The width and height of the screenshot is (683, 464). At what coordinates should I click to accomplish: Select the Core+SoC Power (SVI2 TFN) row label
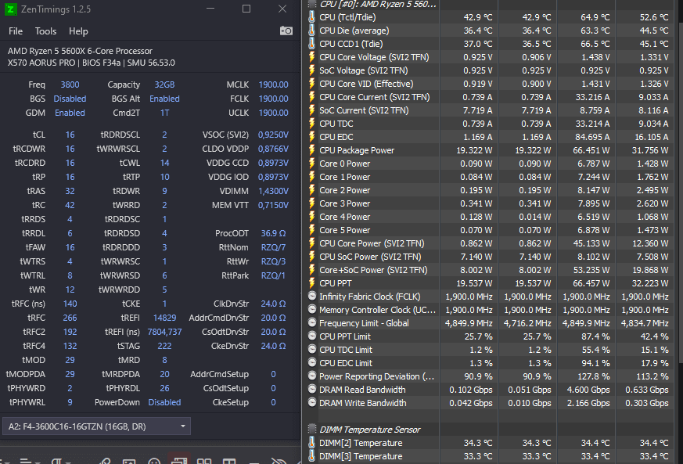(x=373, y=270)
